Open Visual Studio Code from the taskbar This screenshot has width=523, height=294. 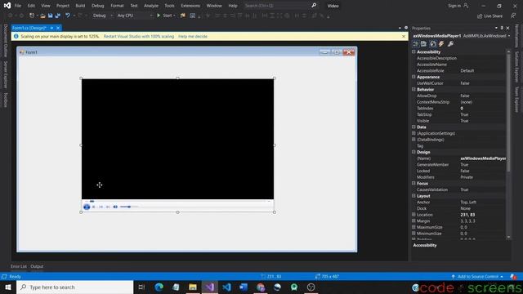pos(226,287)
